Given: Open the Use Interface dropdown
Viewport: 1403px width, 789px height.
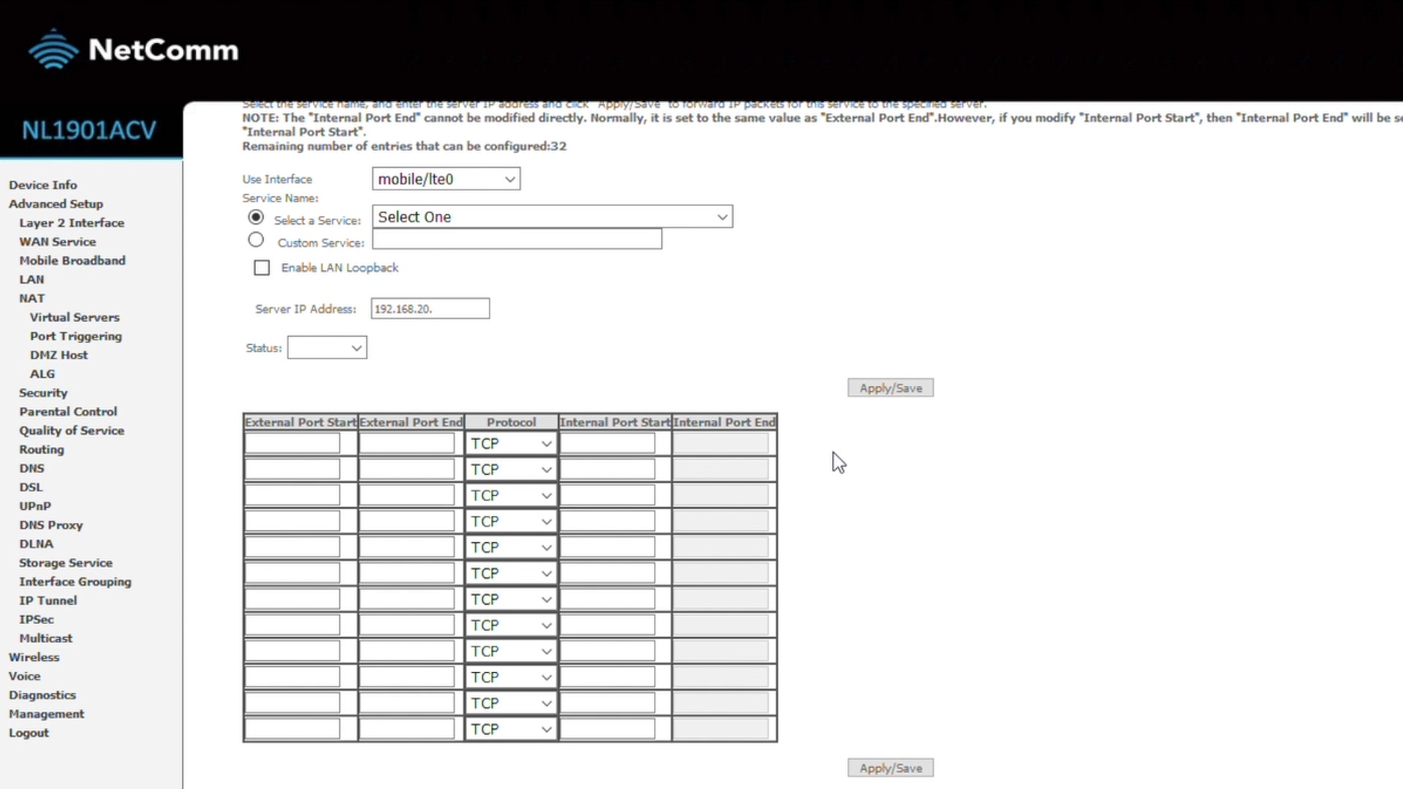Looking at the screenshot, I should 446,179.
